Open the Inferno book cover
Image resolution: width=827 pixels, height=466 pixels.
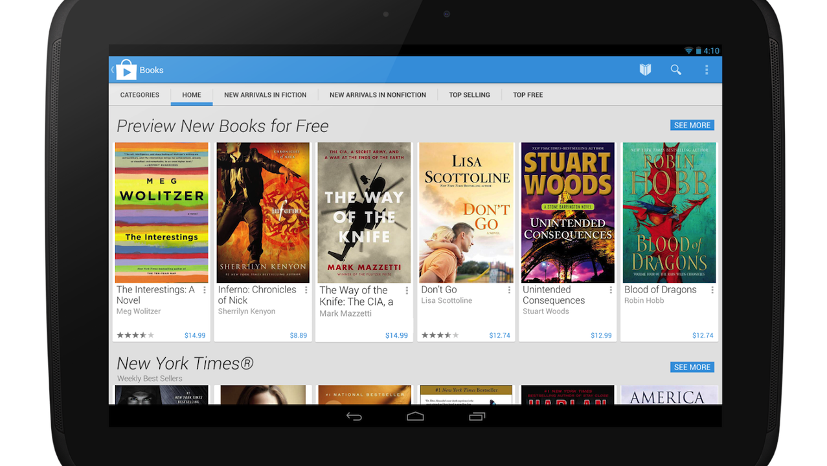(263, 212)
